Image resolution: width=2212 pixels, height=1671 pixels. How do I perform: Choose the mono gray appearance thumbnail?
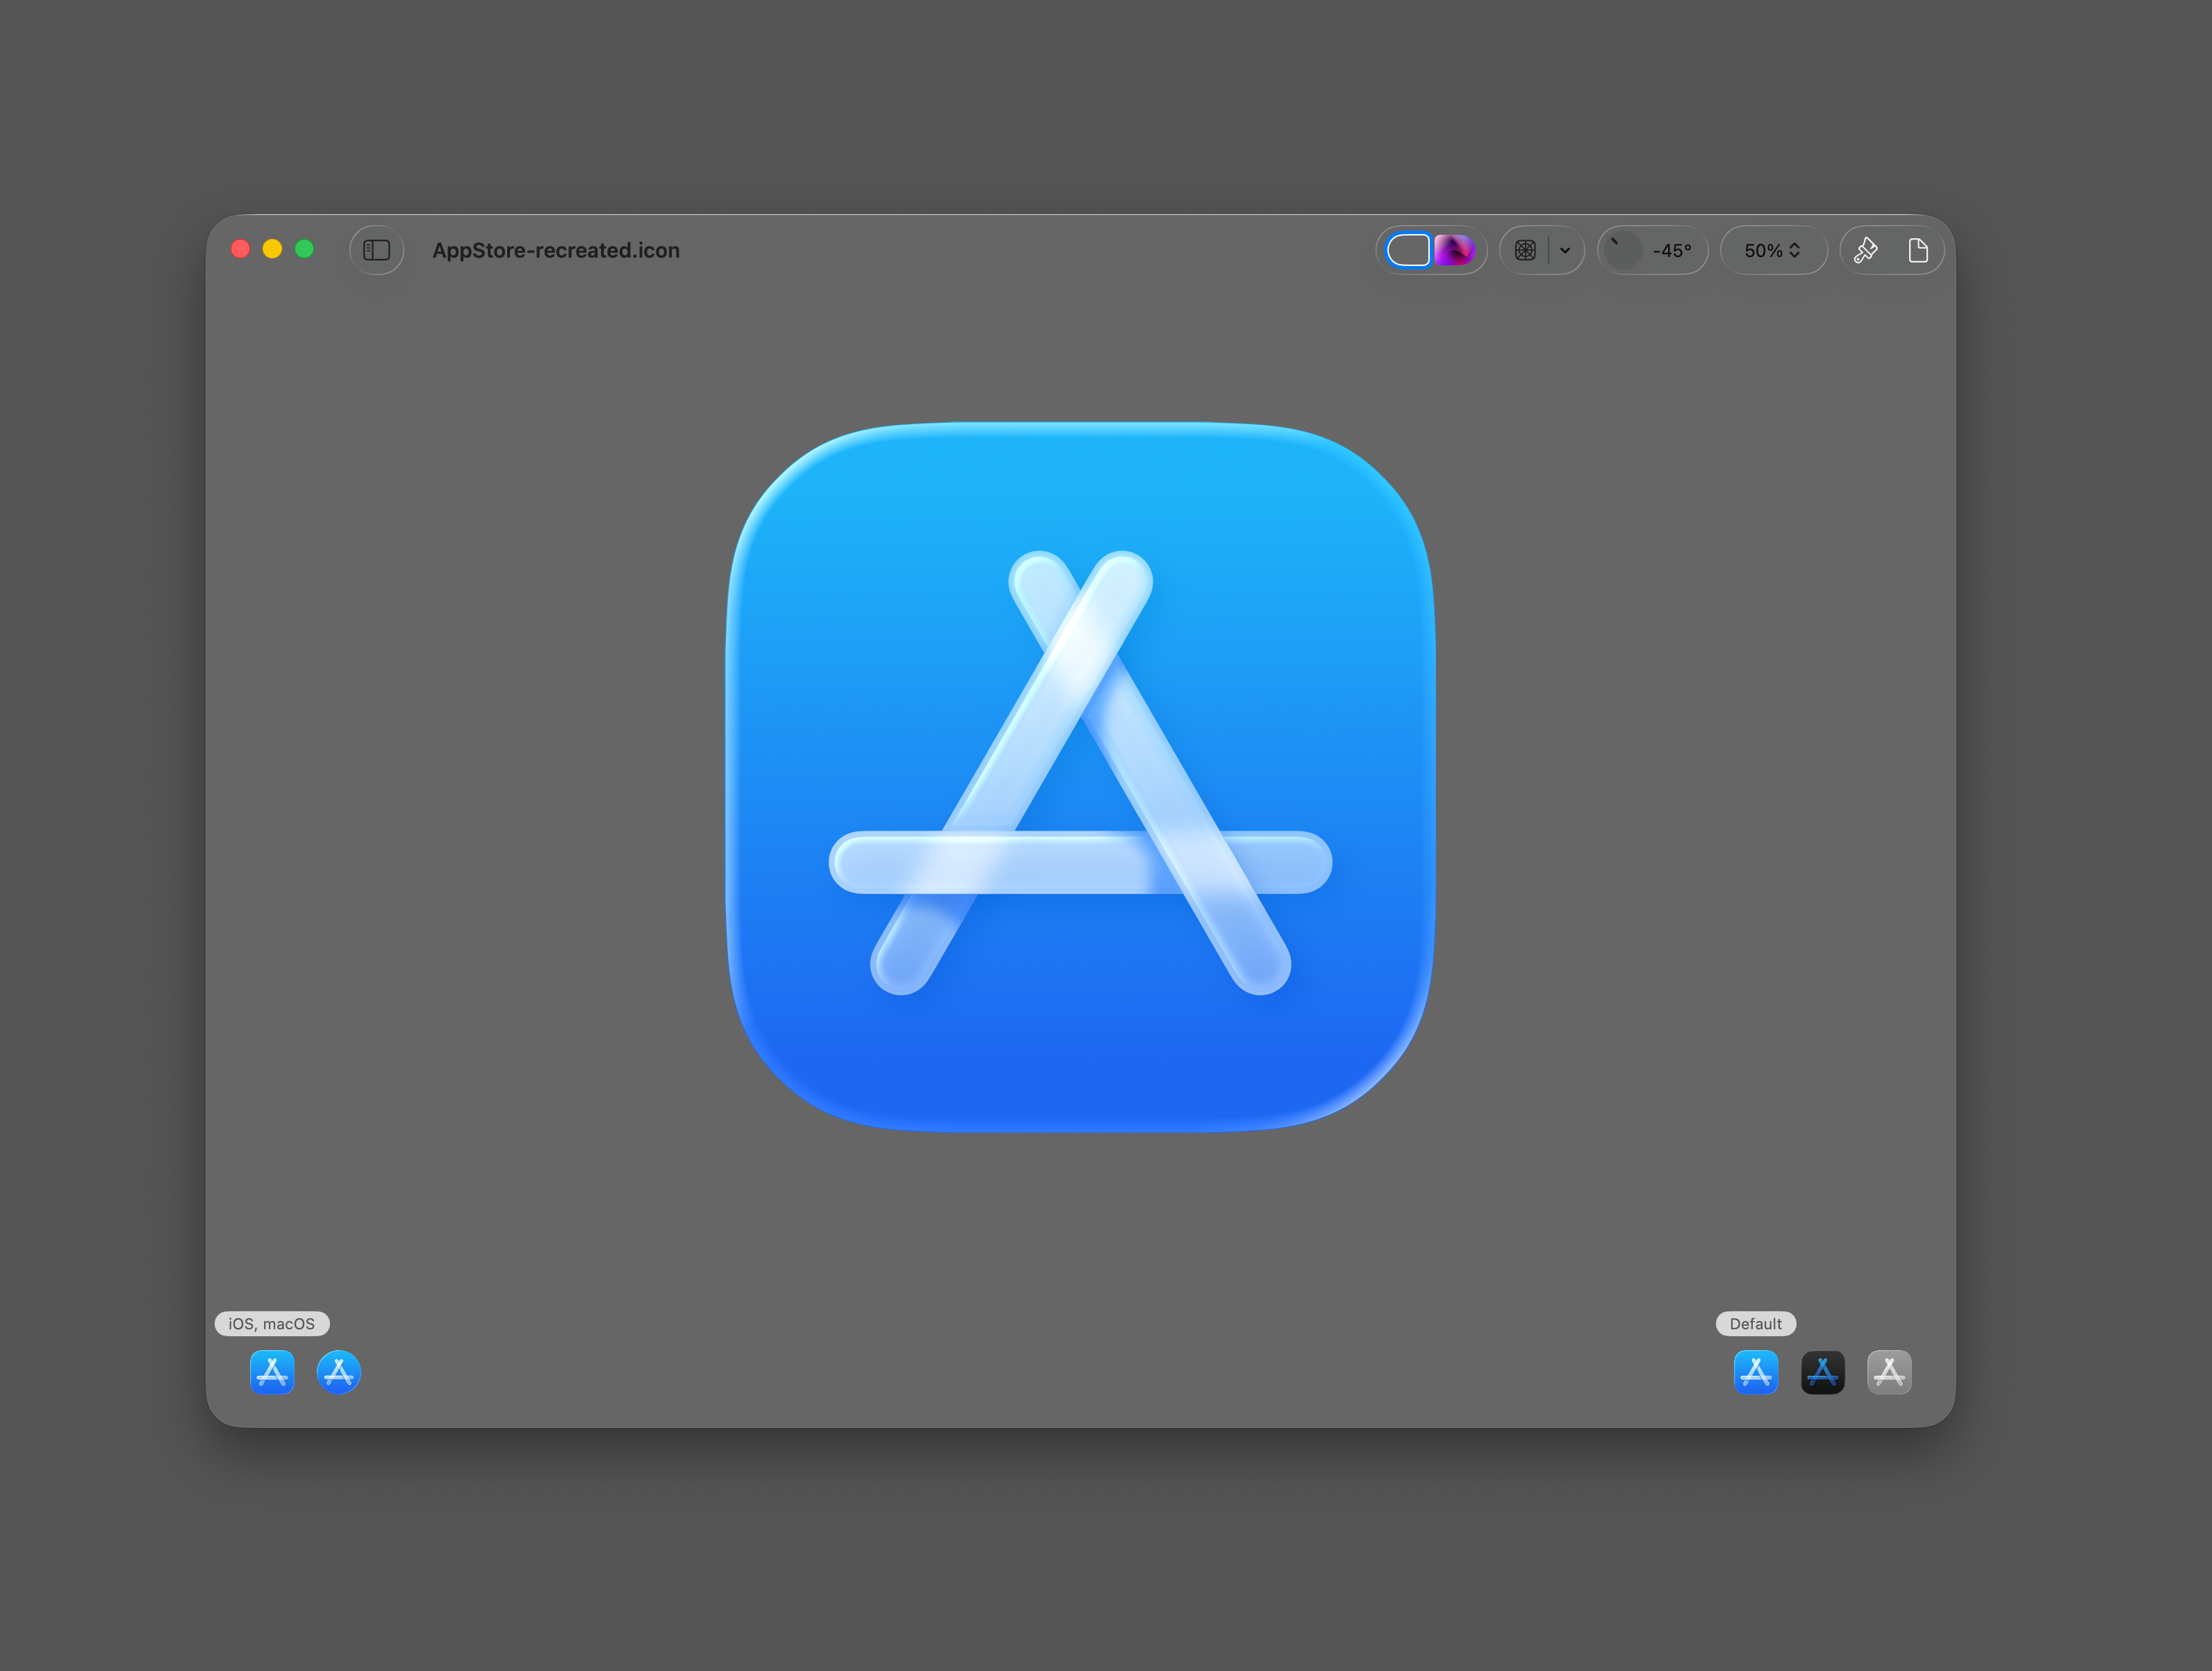(x=1890, y=1372)
